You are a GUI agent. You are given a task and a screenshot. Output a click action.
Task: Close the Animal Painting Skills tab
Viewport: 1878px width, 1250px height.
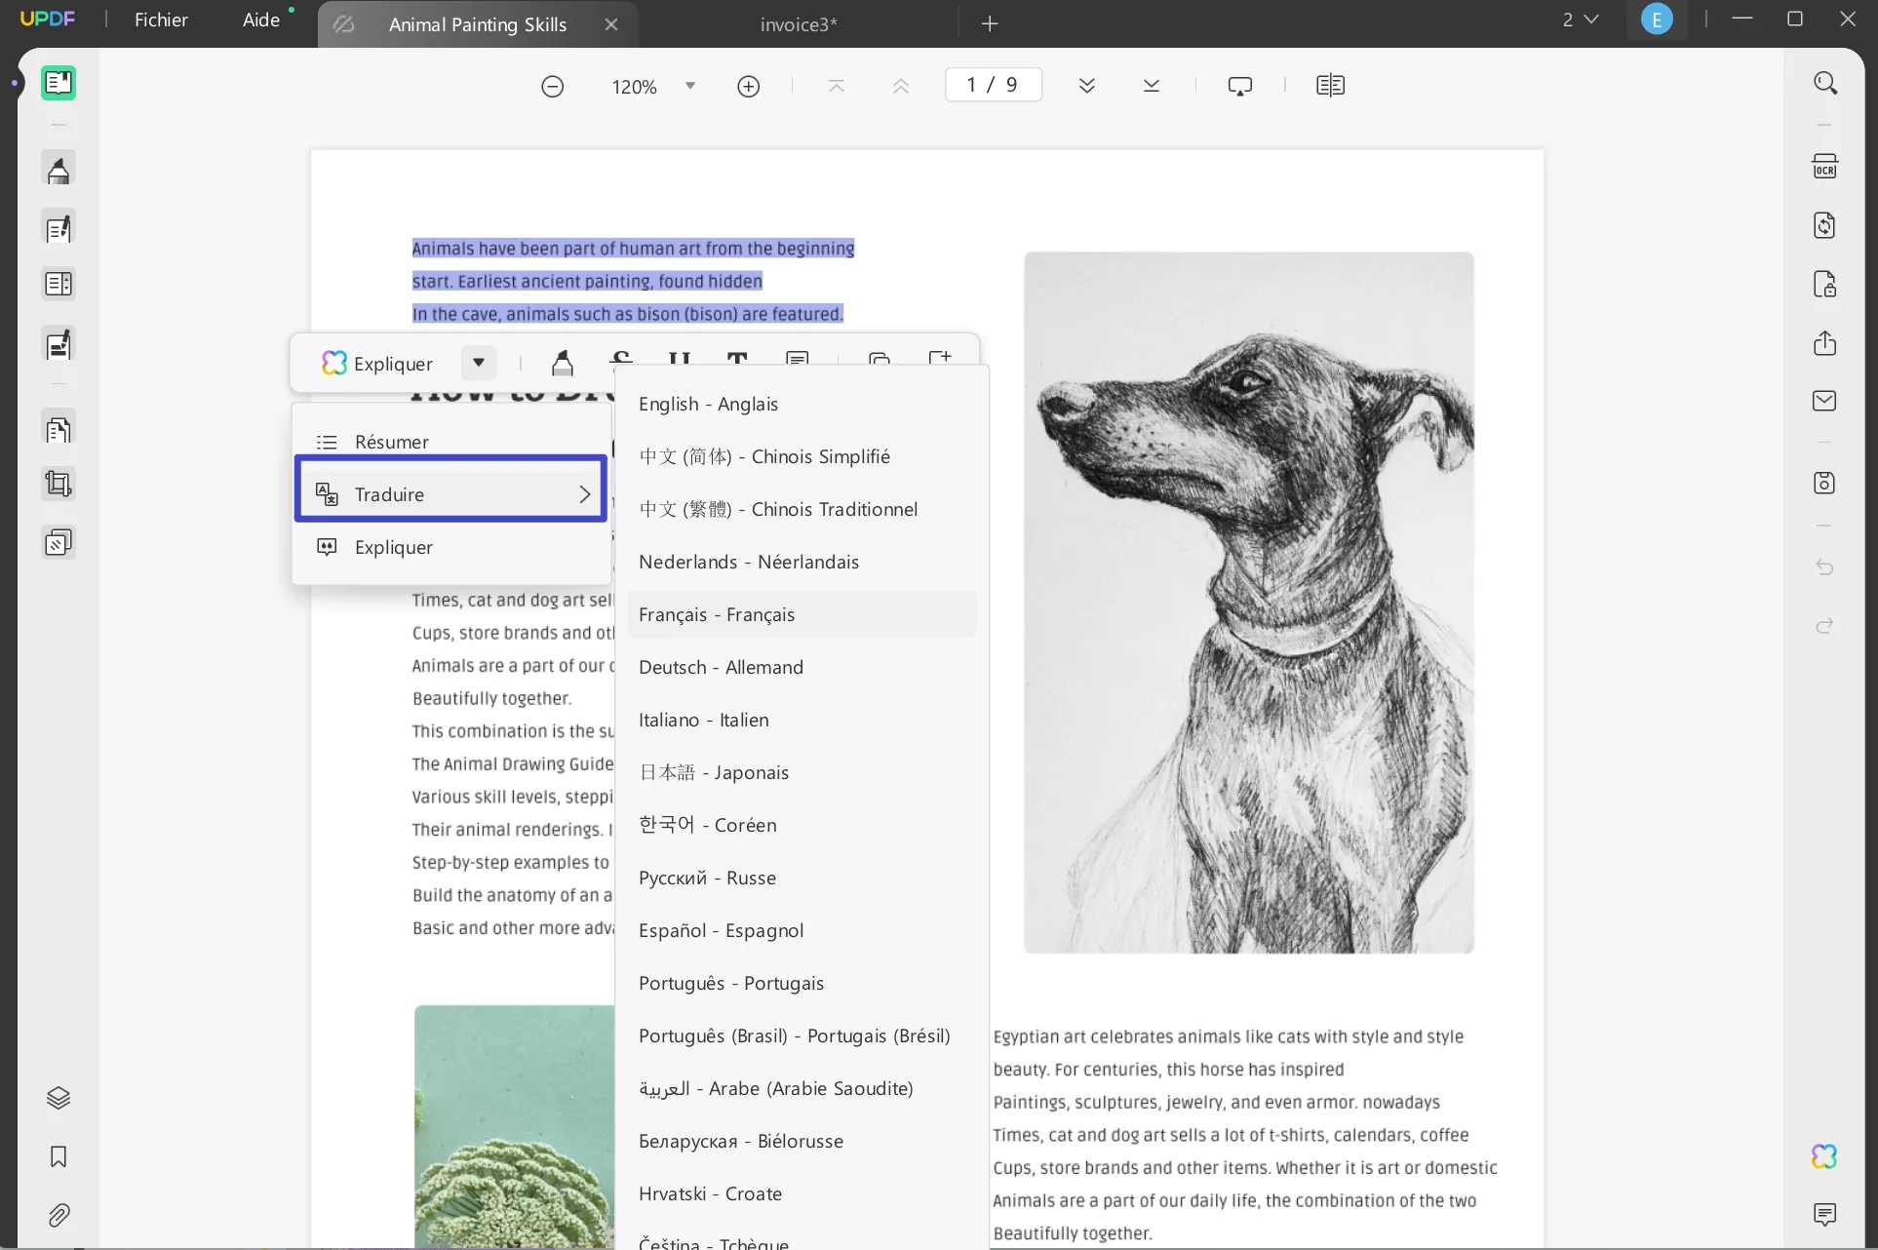point(611,24)
